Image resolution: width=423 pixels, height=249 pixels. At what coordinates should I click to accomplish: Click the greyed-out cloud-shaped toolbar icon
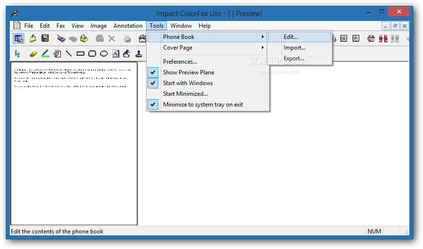(x=73, y=39)
